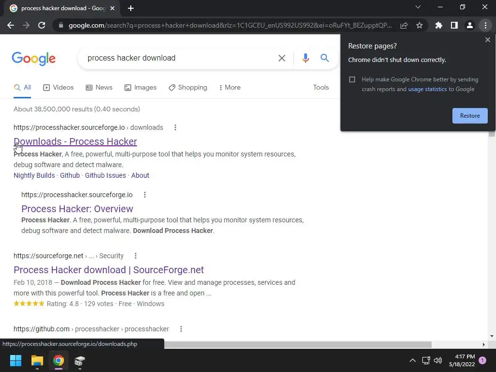This screenshot has width=496, height=372.
Task: Open options for sourceforge.net result
Action: (x=136, y=256)
